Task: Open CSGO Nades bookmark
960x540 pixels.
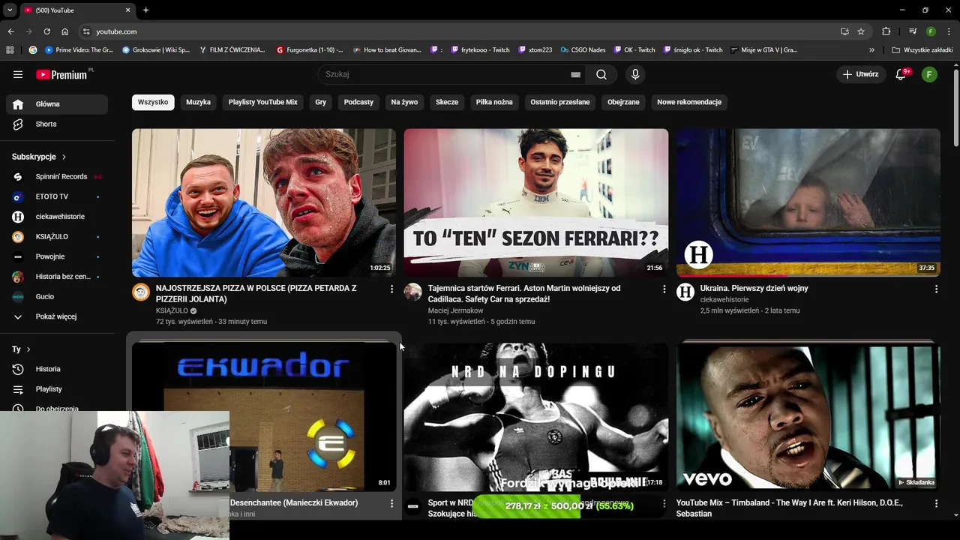Action: (x=583, y=50)
